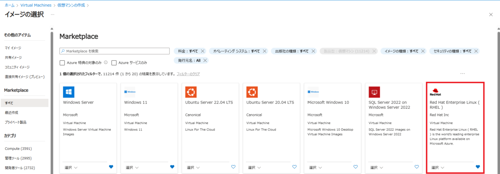Expand 選択 dropdown on Ubuntu 22.04 card
Viewport: 500px width, 174px height.
click(x=193, y=167)
